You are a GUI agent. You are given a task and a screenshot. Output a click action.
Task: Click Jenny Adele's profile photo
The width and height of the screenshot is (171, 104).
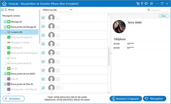(119, 26)
